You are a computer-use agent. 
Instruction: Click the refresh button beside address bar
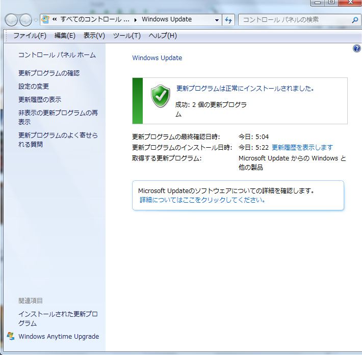point(228,20)
